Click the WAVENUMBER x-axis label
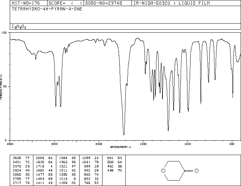Image resolution: width=241 pixels, height=186 pixels. [x=121, y=147]
